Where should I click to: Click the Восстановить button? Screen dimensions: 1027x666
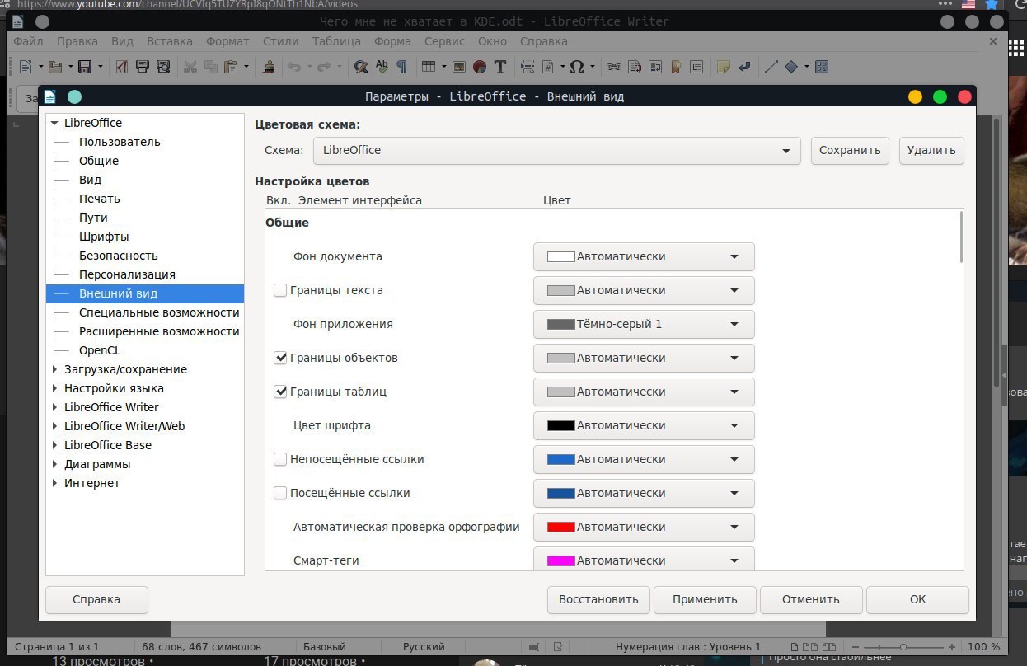coord(598,599)
